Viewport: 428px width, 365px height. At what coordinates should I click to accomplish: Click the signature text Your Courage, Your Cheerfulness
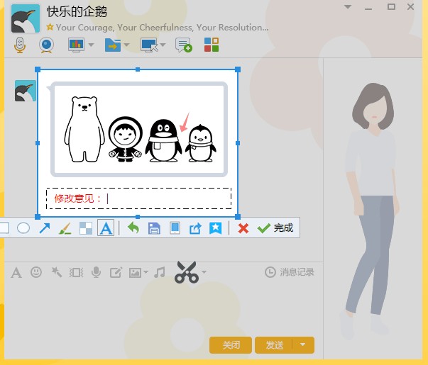click(162, 27)
